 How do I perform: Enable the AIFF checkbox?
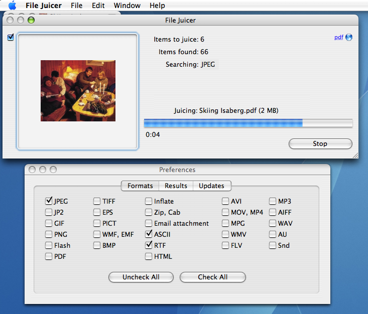click(273, 212)
